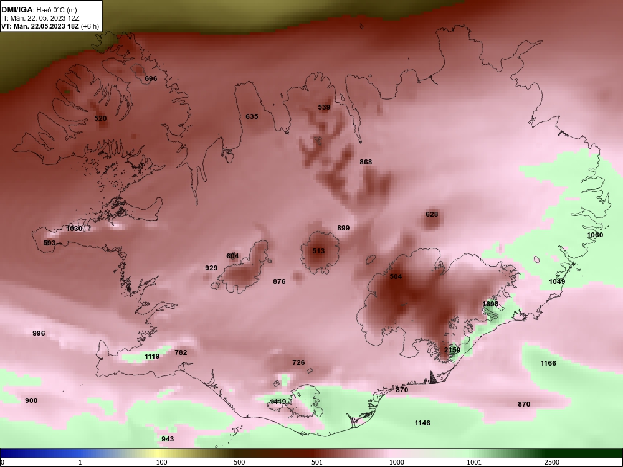
Task: Click the DMI/IGA Hæð 0°C title text
Action: [39, 10]
